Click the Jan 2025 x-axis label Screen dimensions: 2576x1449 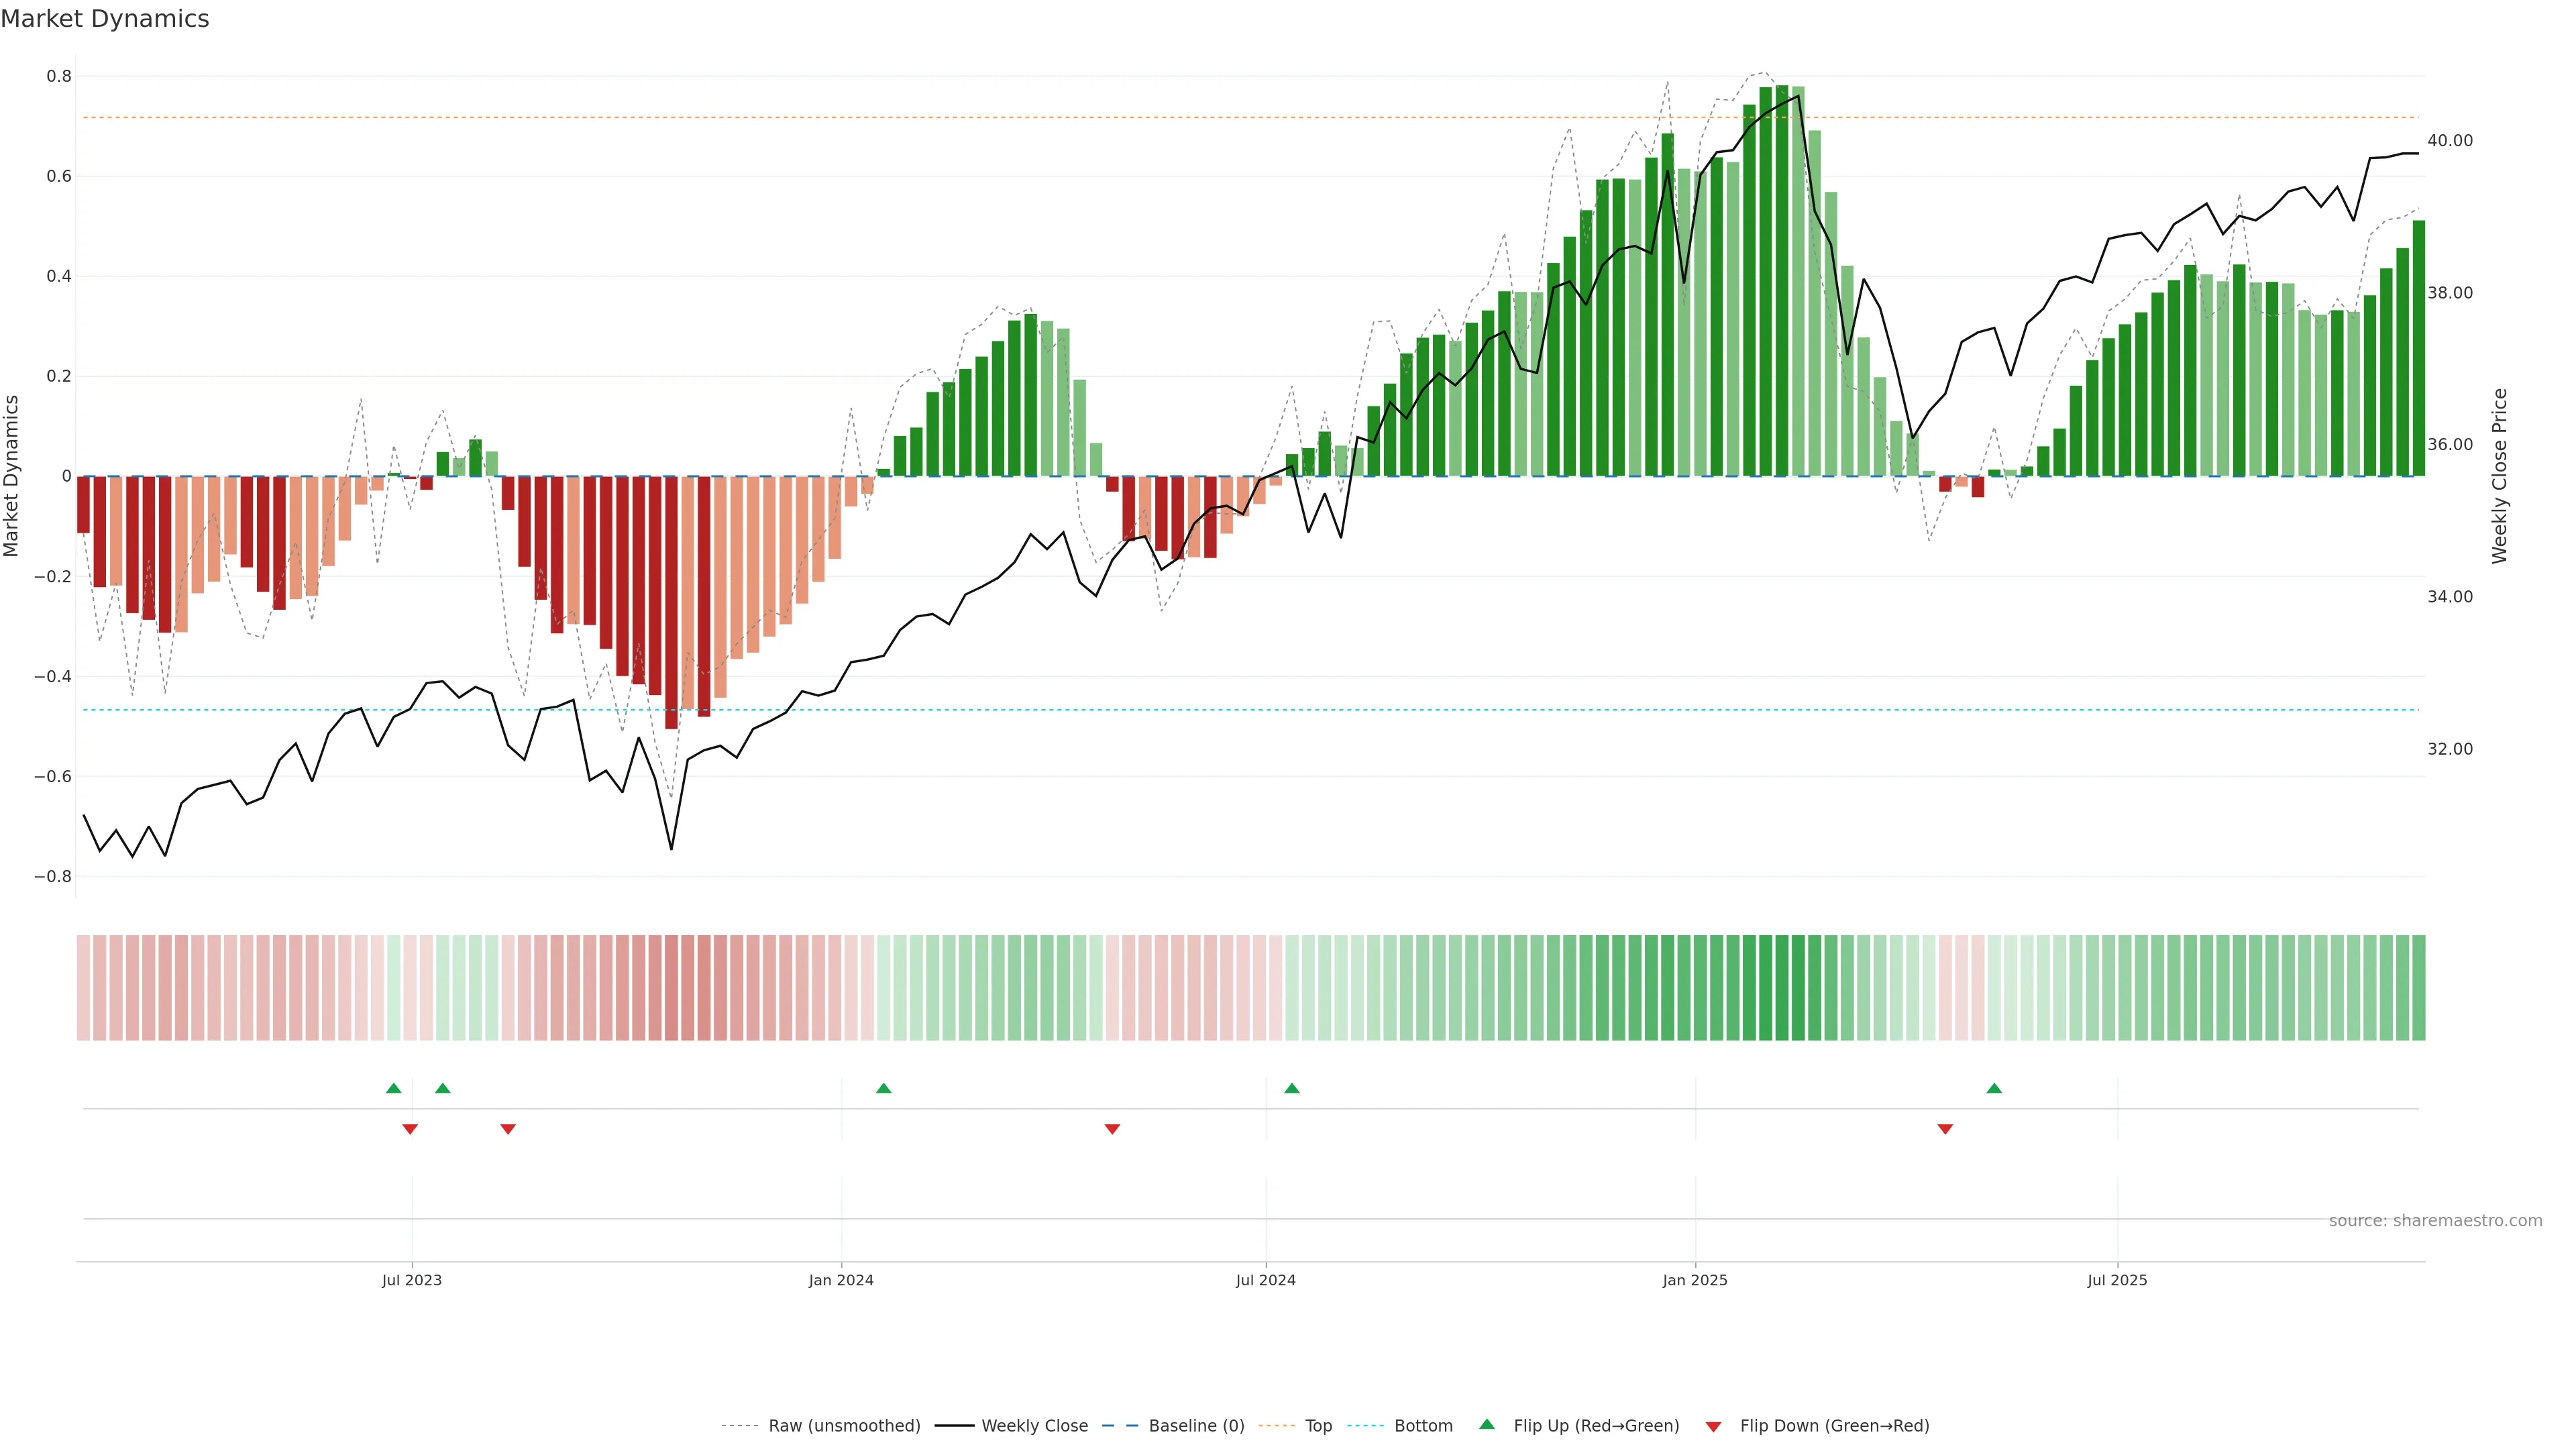pyautogui.click(x=1695, y=1280)
